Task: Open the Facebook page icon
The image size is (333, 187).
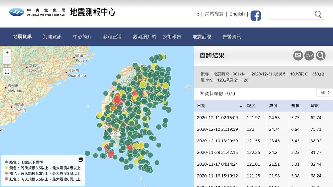Action: [256, 16]
